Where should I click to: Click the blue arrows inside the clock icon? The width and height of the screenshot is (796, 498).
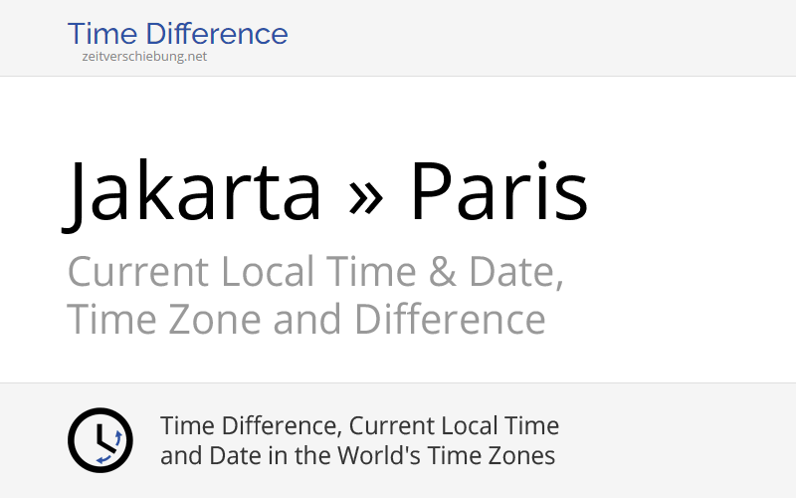(x=111, y=447)
